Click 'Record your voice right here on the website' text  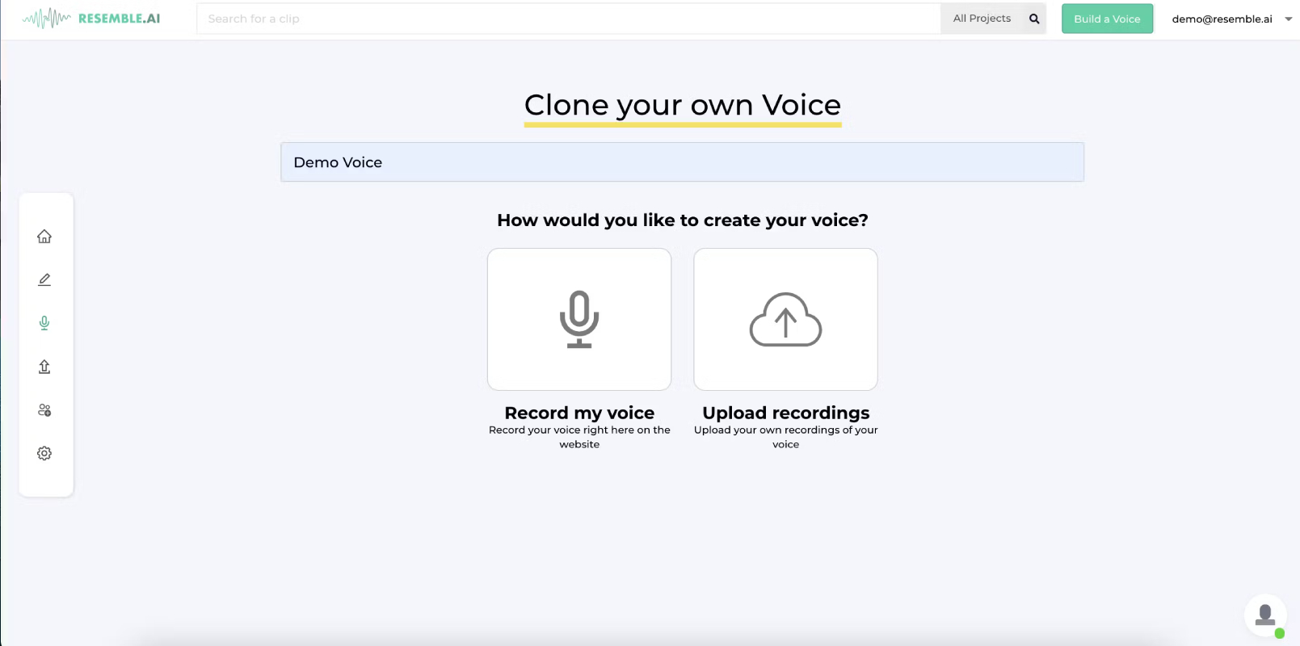pyautogui.click(x=579, y=437)
